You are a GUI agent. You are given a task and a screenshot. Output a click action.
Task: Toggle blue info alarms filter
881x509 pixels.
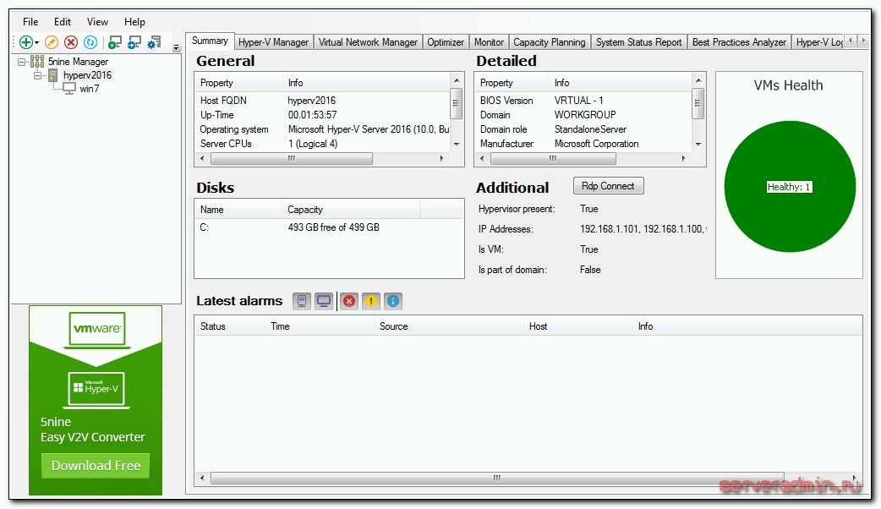pyautogui.click(x=393, y=301)
